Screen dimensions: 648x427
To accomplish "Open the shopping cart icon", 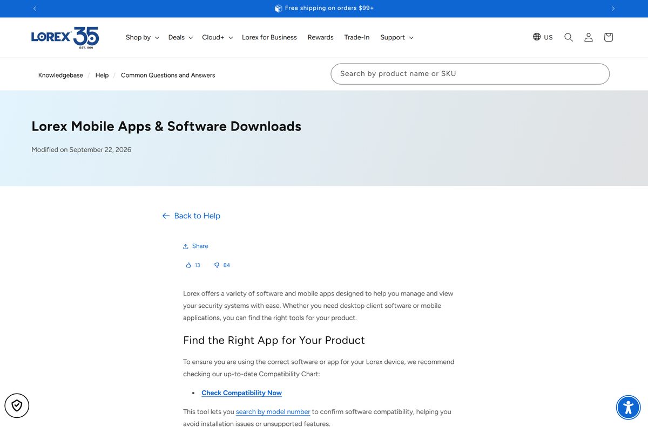I will pyautogui.click(x=609, y=37).
